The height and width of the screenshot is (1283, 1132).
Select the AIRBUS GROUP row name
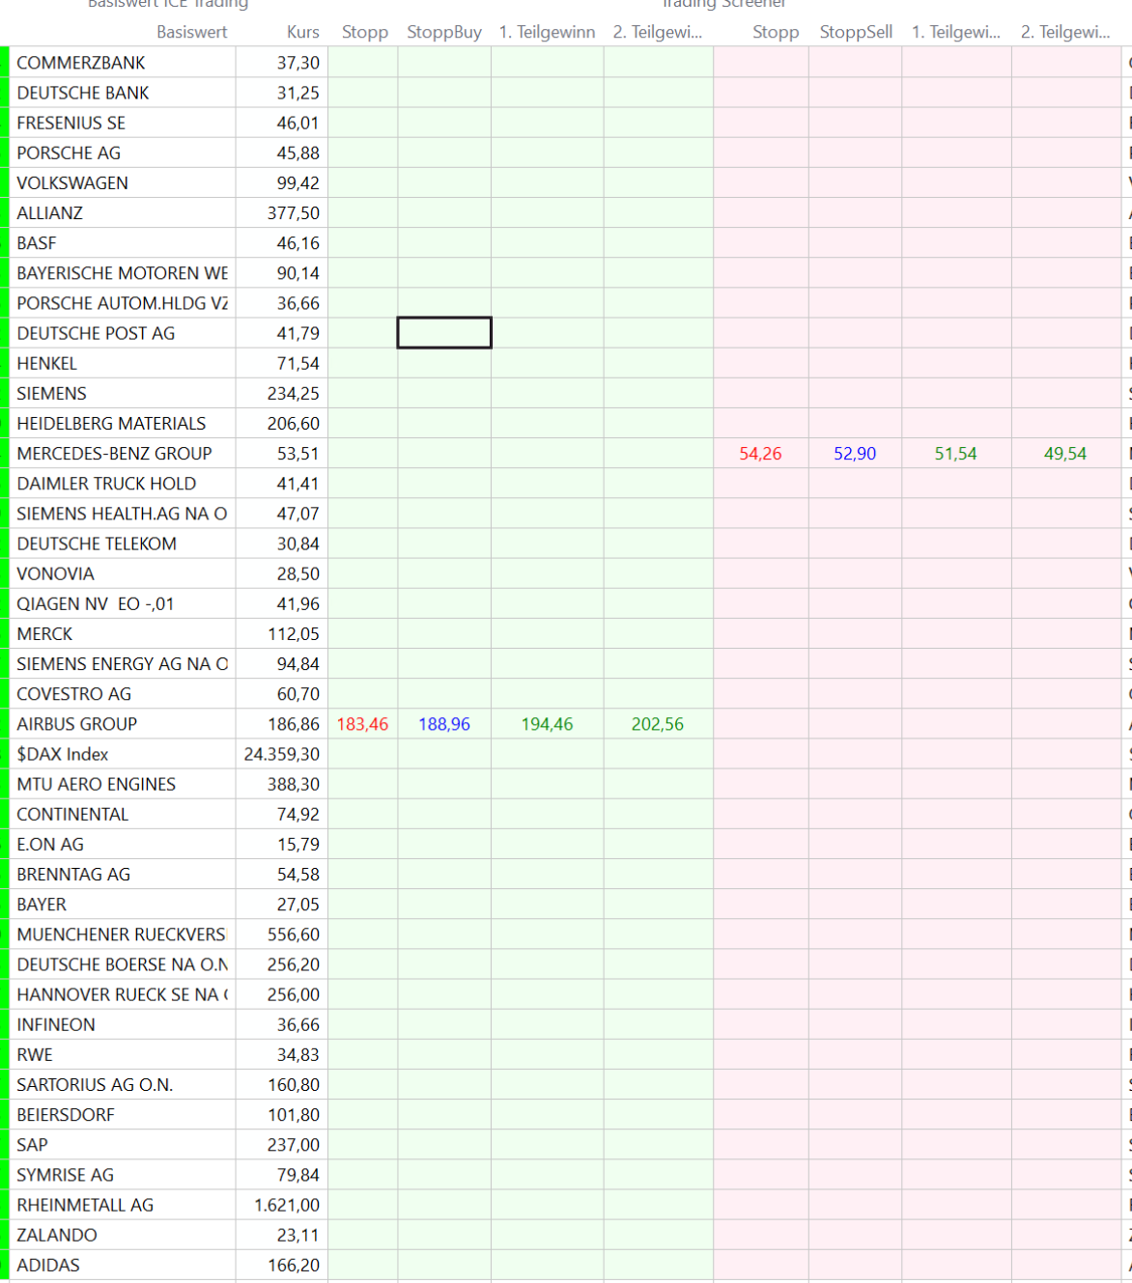pyautogui.click(x=77, y=724)
